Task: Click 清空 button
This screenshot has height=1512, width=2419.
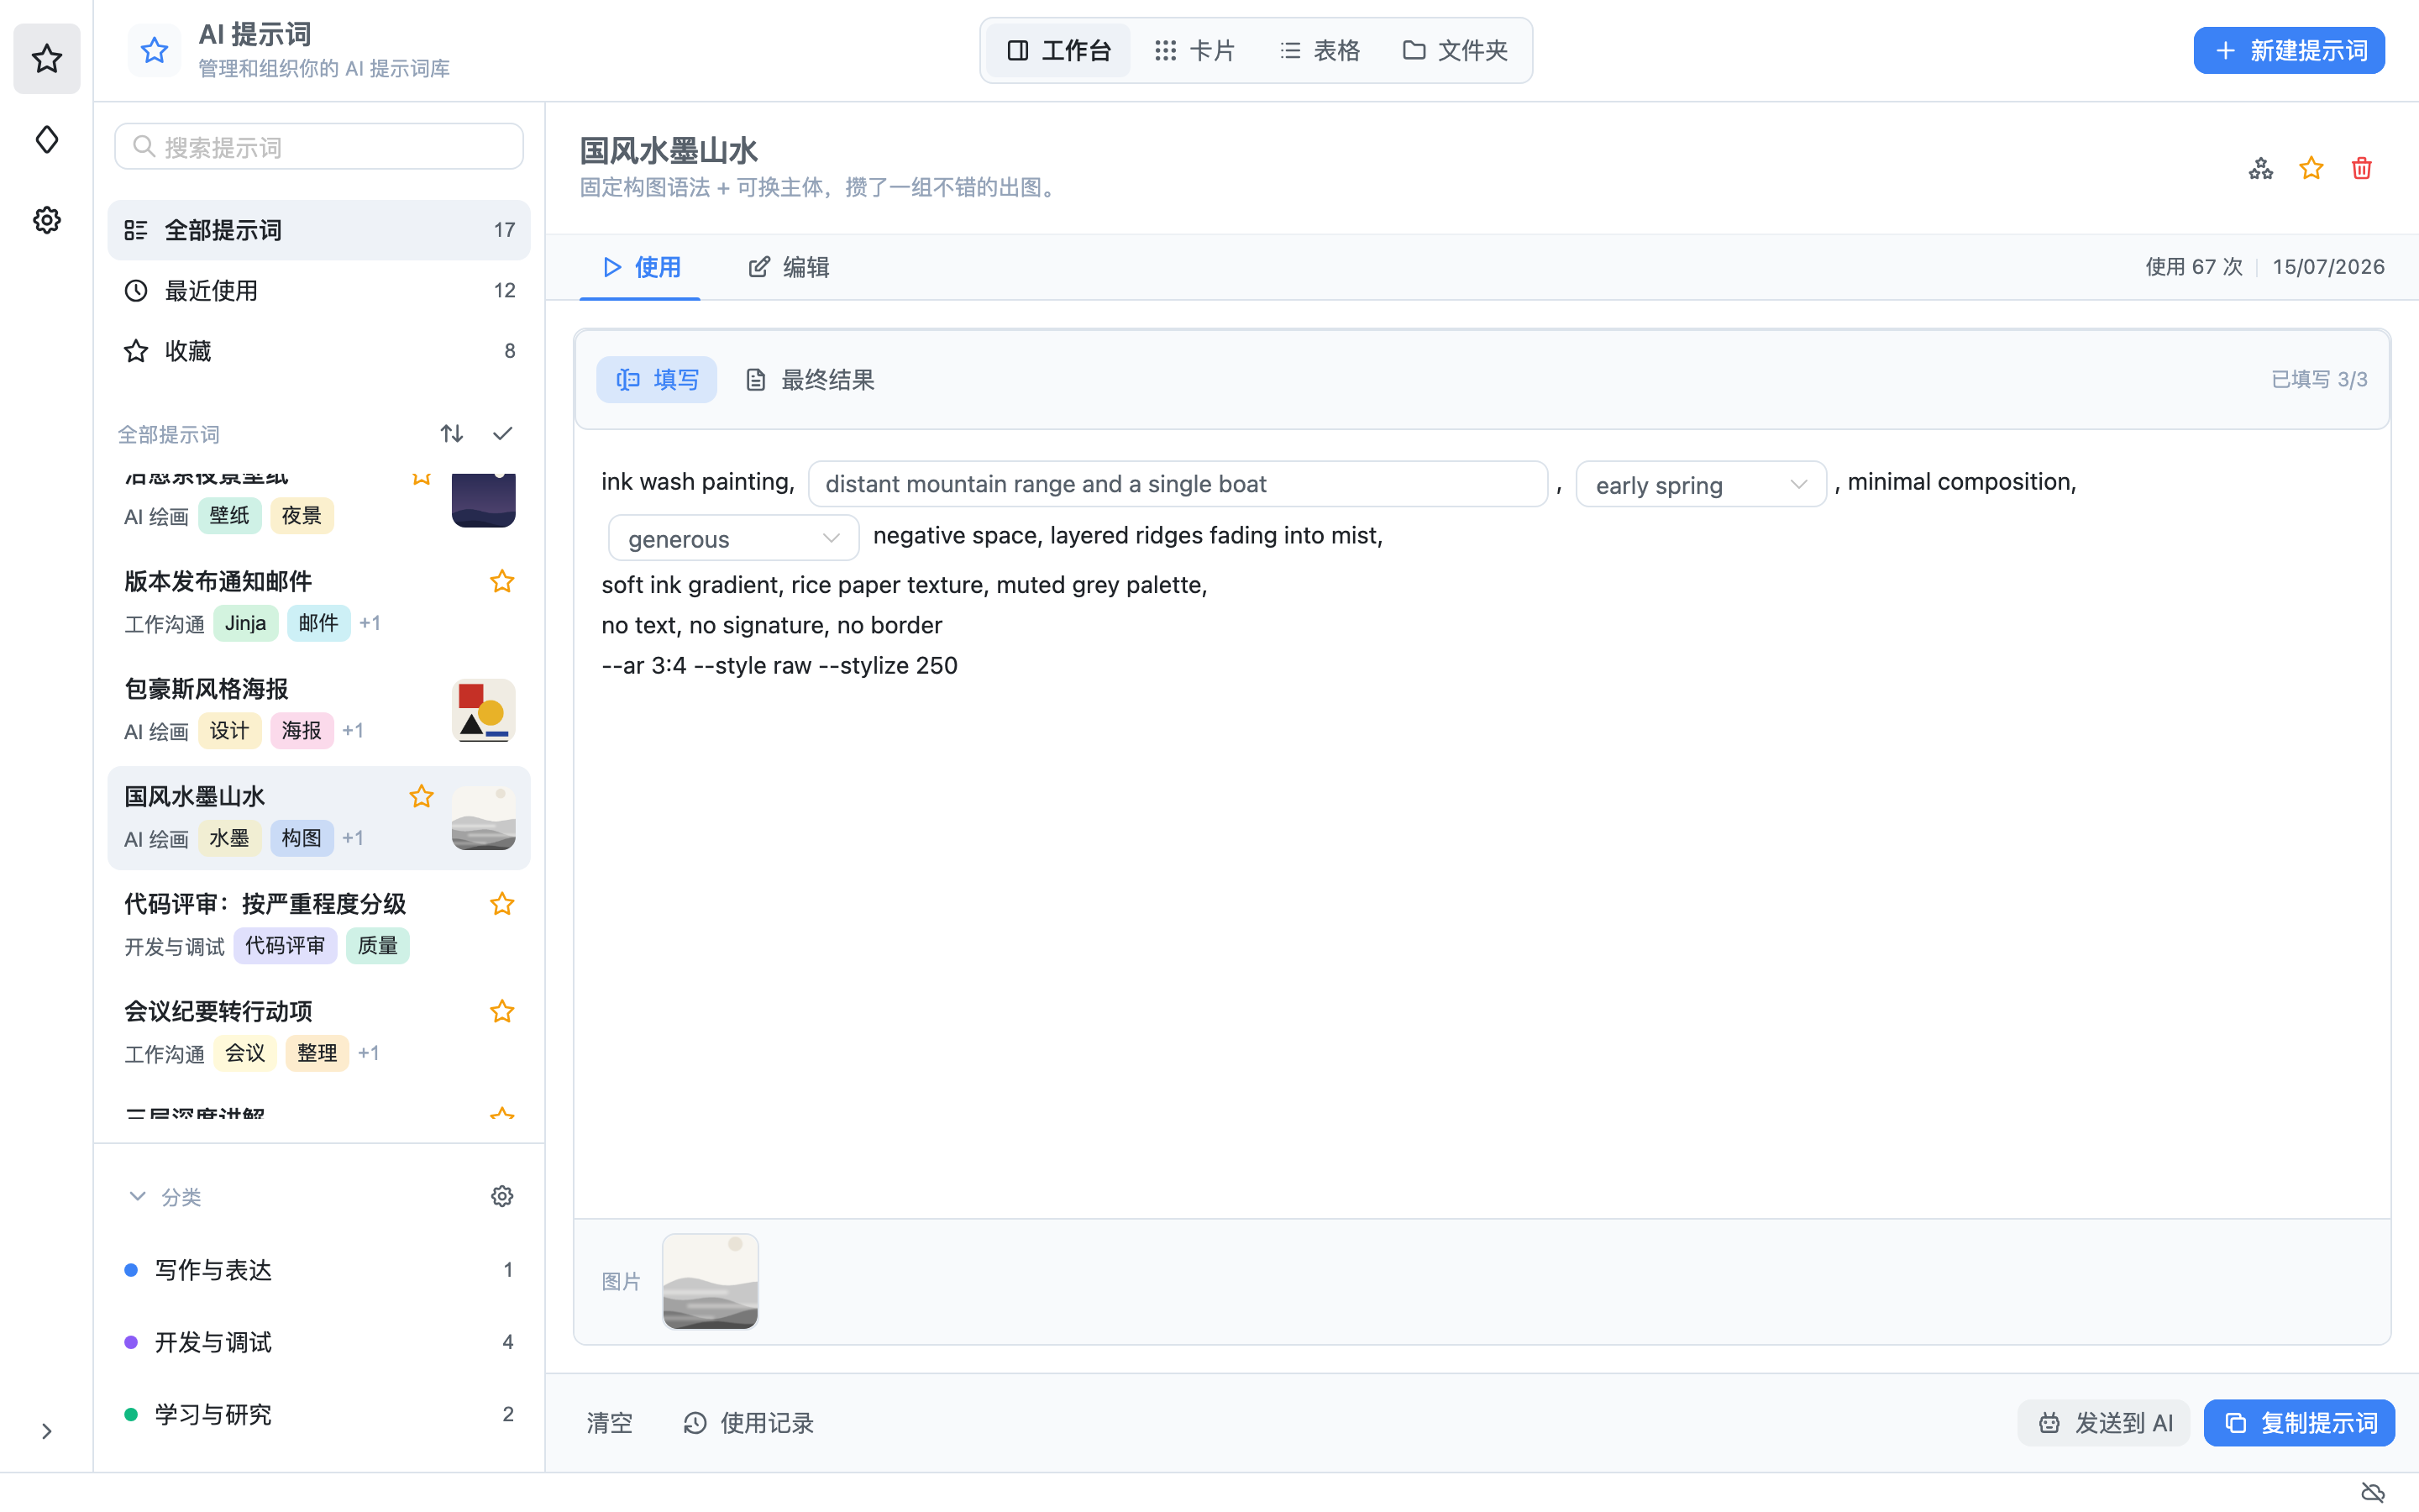Action: pyautogui.click(x=610, y=1423)
